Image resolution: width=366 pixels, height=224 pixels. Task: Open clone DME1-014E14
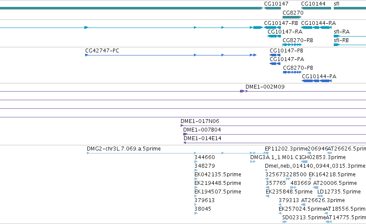pos(203,138)
